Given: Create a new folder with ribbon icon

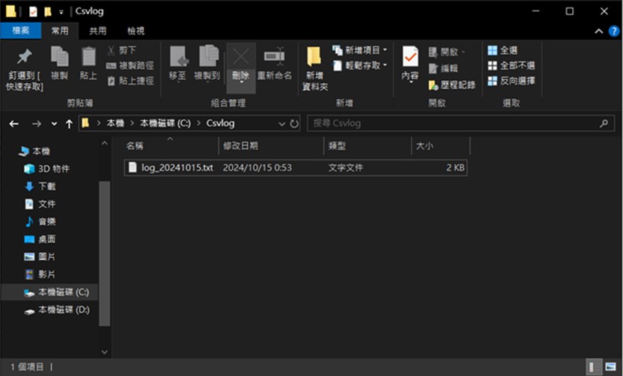Looking at the screenshot, I should tap(314, 58).
